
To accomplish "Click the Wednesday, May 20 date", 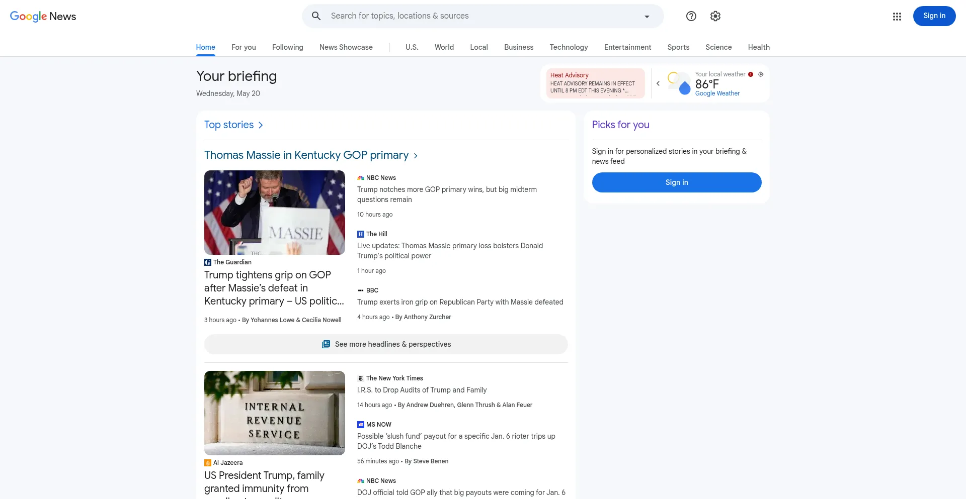I will coord(228,93).
